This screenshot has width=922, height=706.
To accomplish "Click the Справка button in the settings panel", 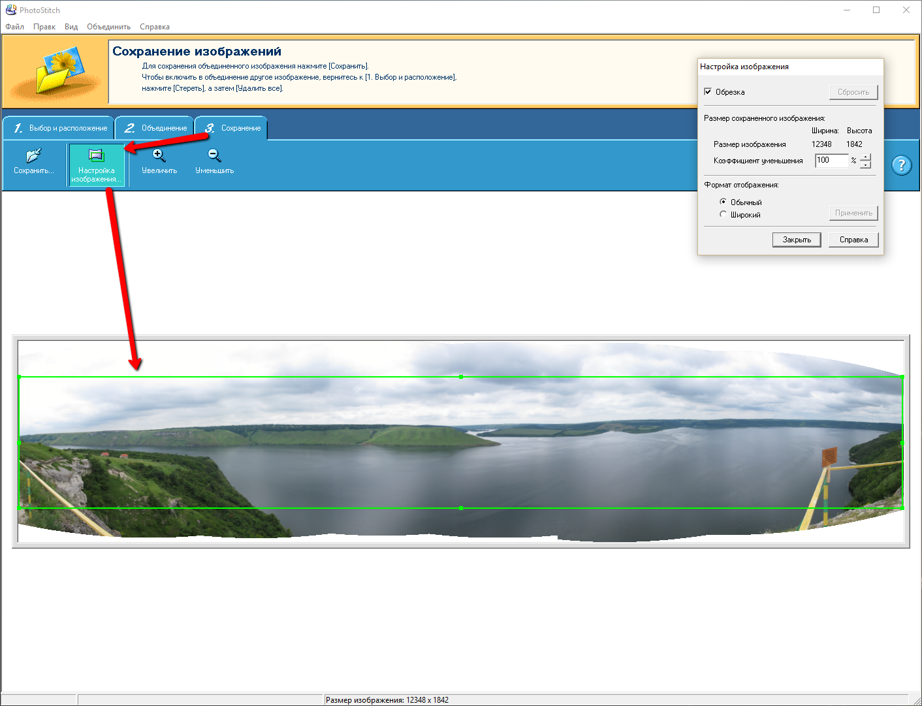I will coord(853,240).
